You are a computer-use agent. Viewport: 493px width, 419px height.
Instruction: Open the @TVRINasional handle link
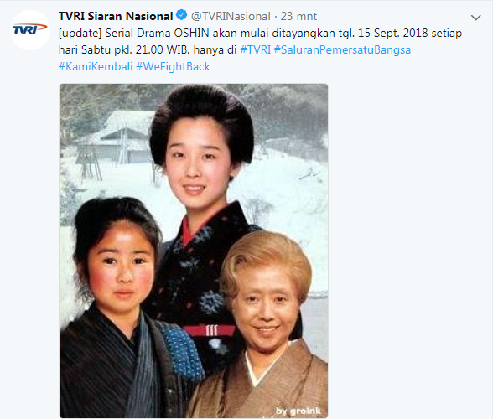point(231,17)
